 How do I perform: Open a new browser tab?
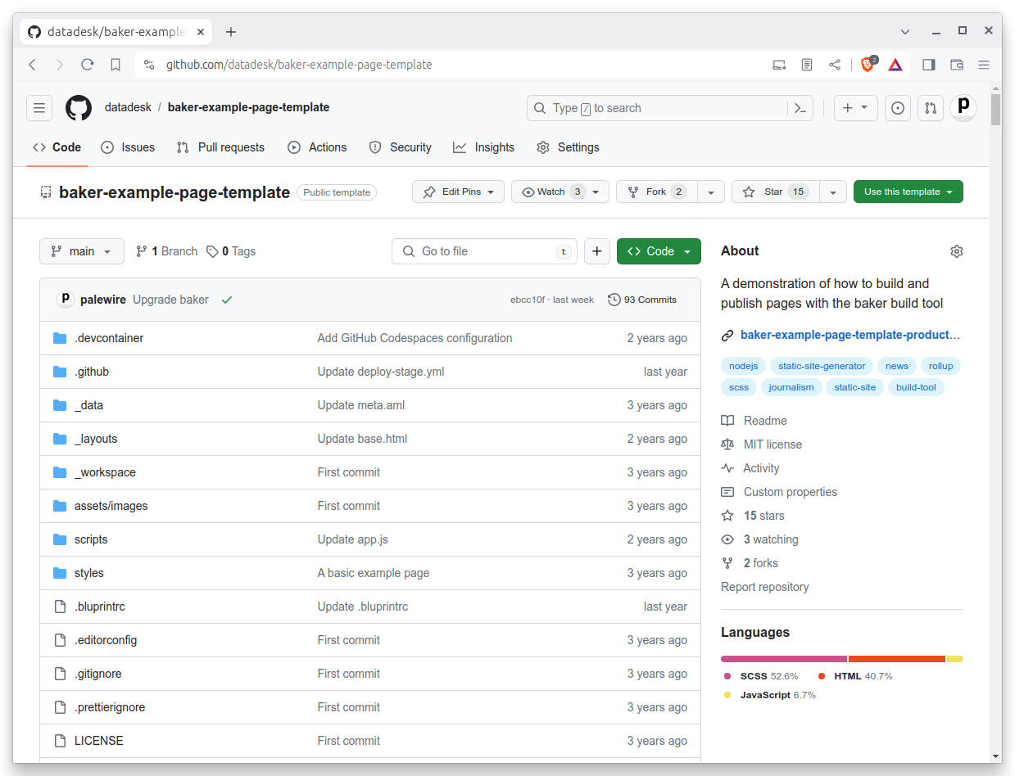[x=231, y=32]
